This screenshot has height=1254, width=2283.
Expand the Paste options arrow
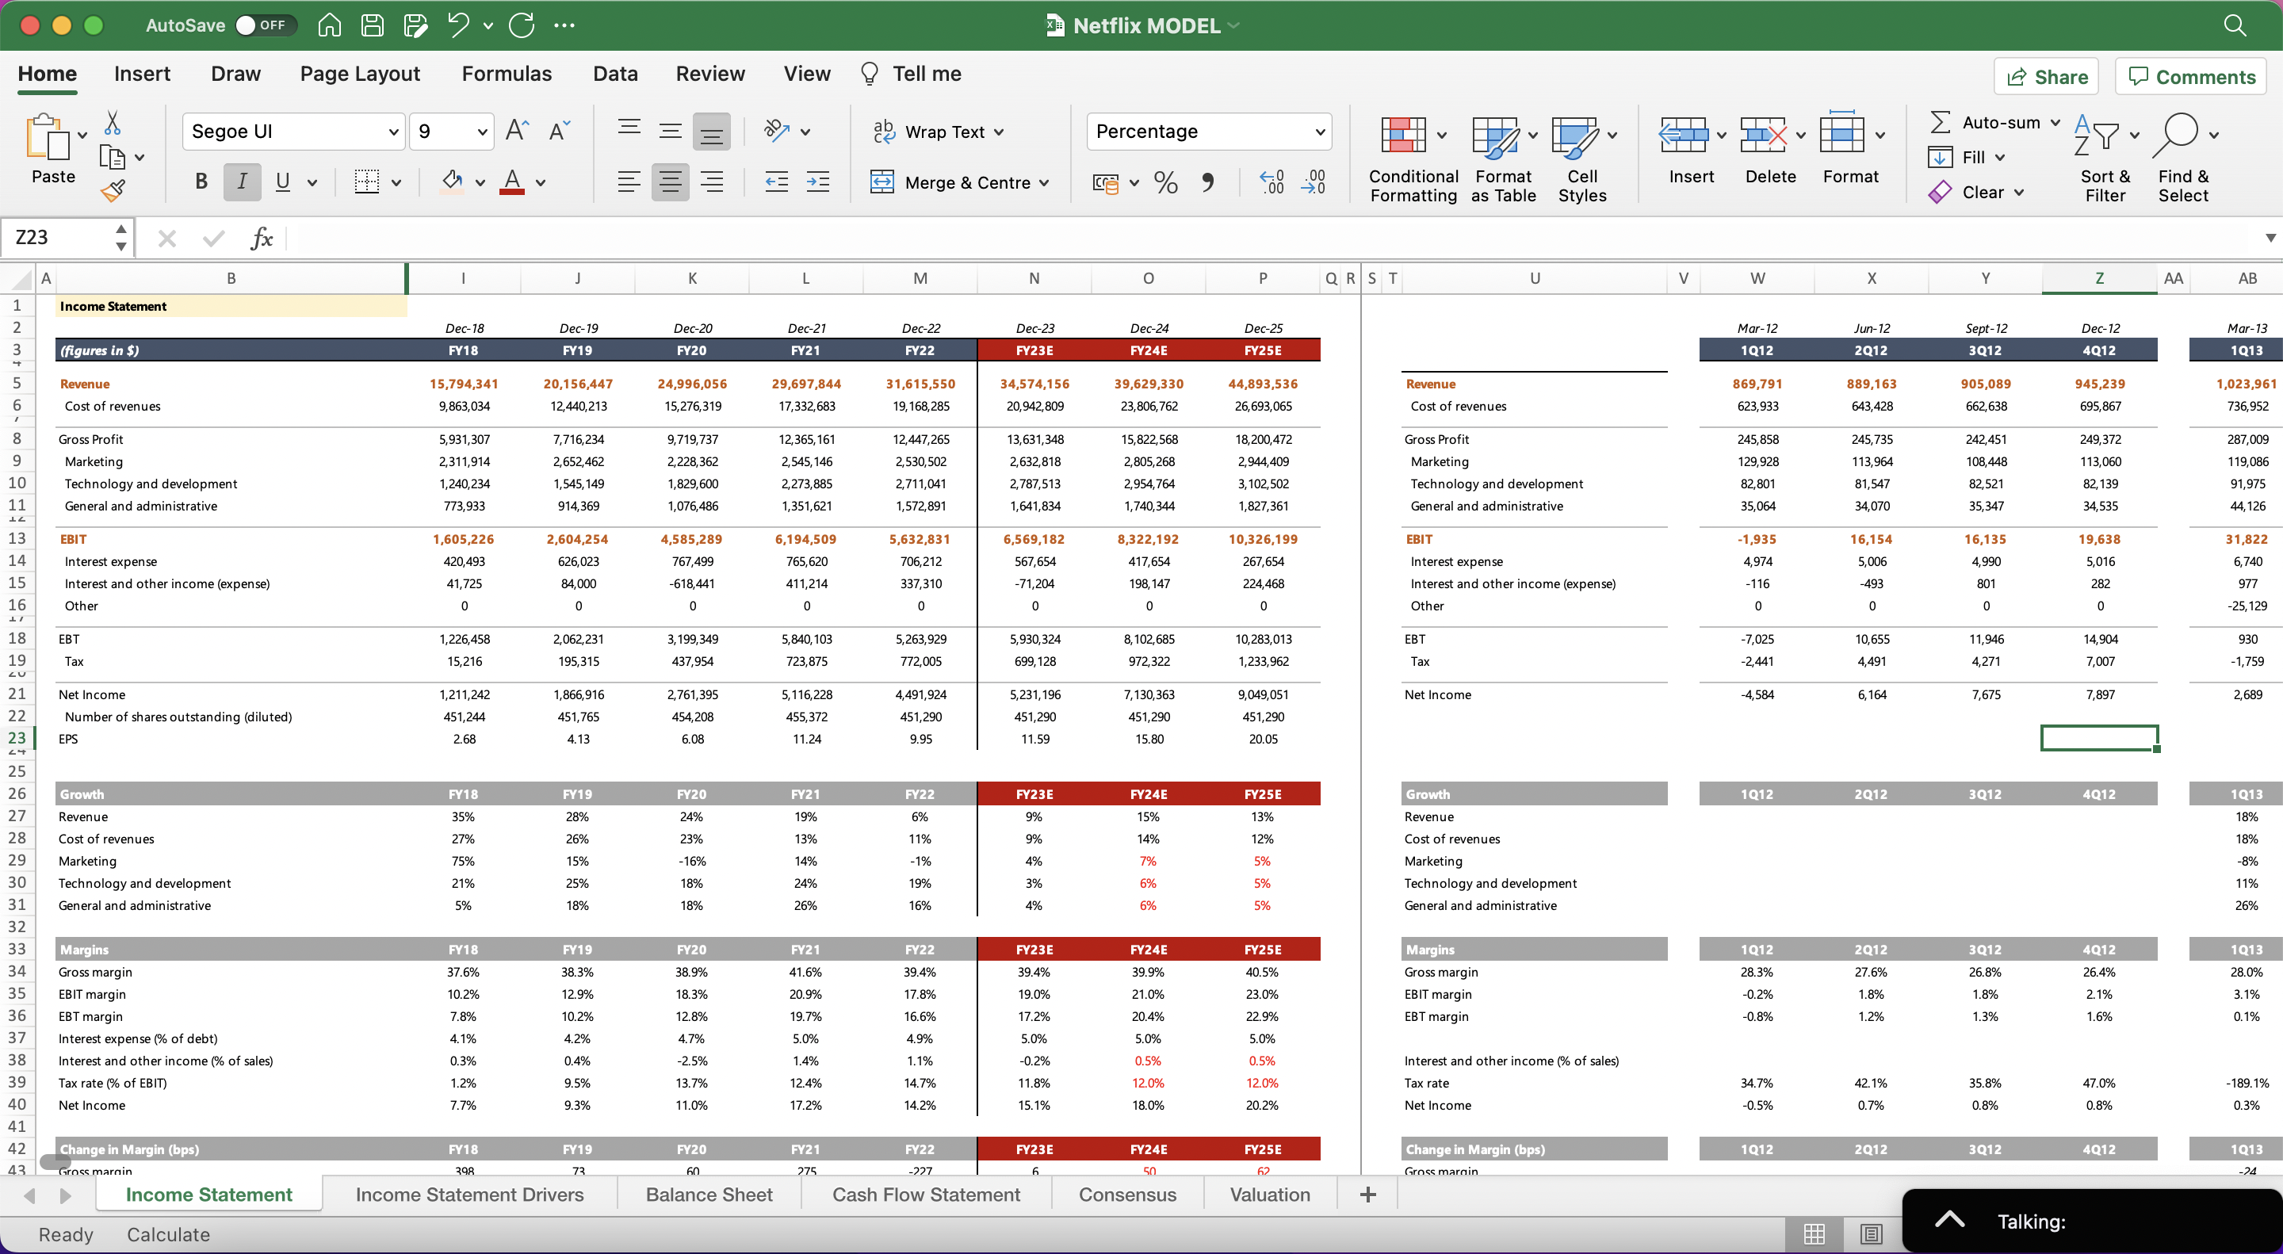click(x=82, y=136)
